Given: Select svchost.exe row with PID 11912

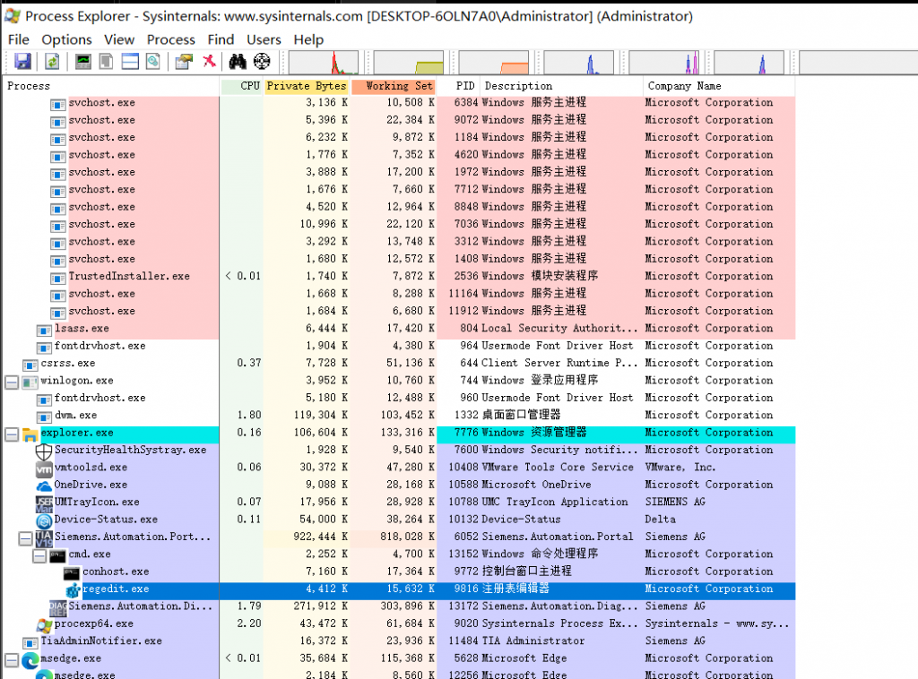Looking at the screenshot, I should click(399, 311).
